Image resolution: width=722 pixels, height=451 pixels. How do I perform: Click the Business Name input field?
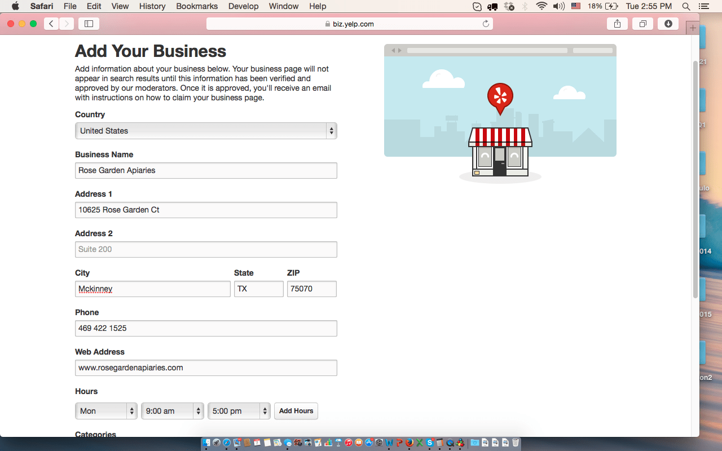[x=206, y=170]
